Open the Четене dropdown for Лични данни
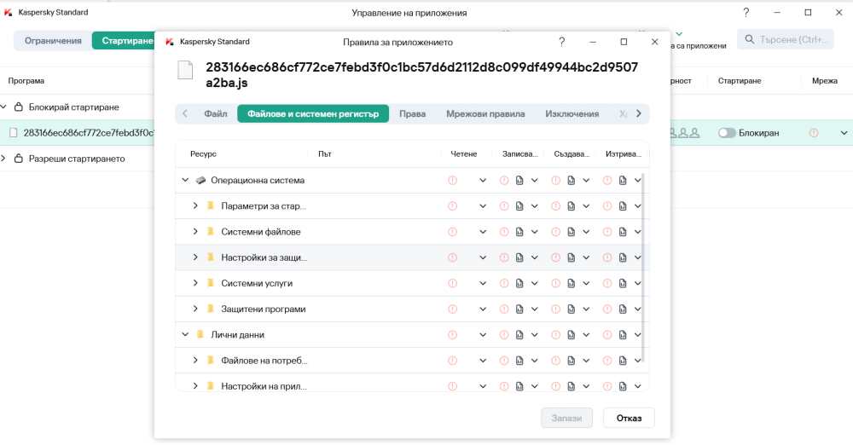The image size is (853, 445). 483,335
